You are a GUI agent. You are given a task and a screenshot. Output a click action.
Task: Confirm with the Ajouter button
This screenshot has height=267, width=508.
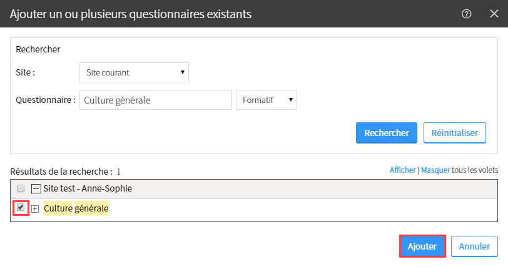(x=422, y=246)
